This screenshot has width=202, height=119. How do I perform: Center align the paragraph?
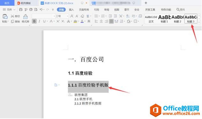pyautogui.click(x=101, y=21)
